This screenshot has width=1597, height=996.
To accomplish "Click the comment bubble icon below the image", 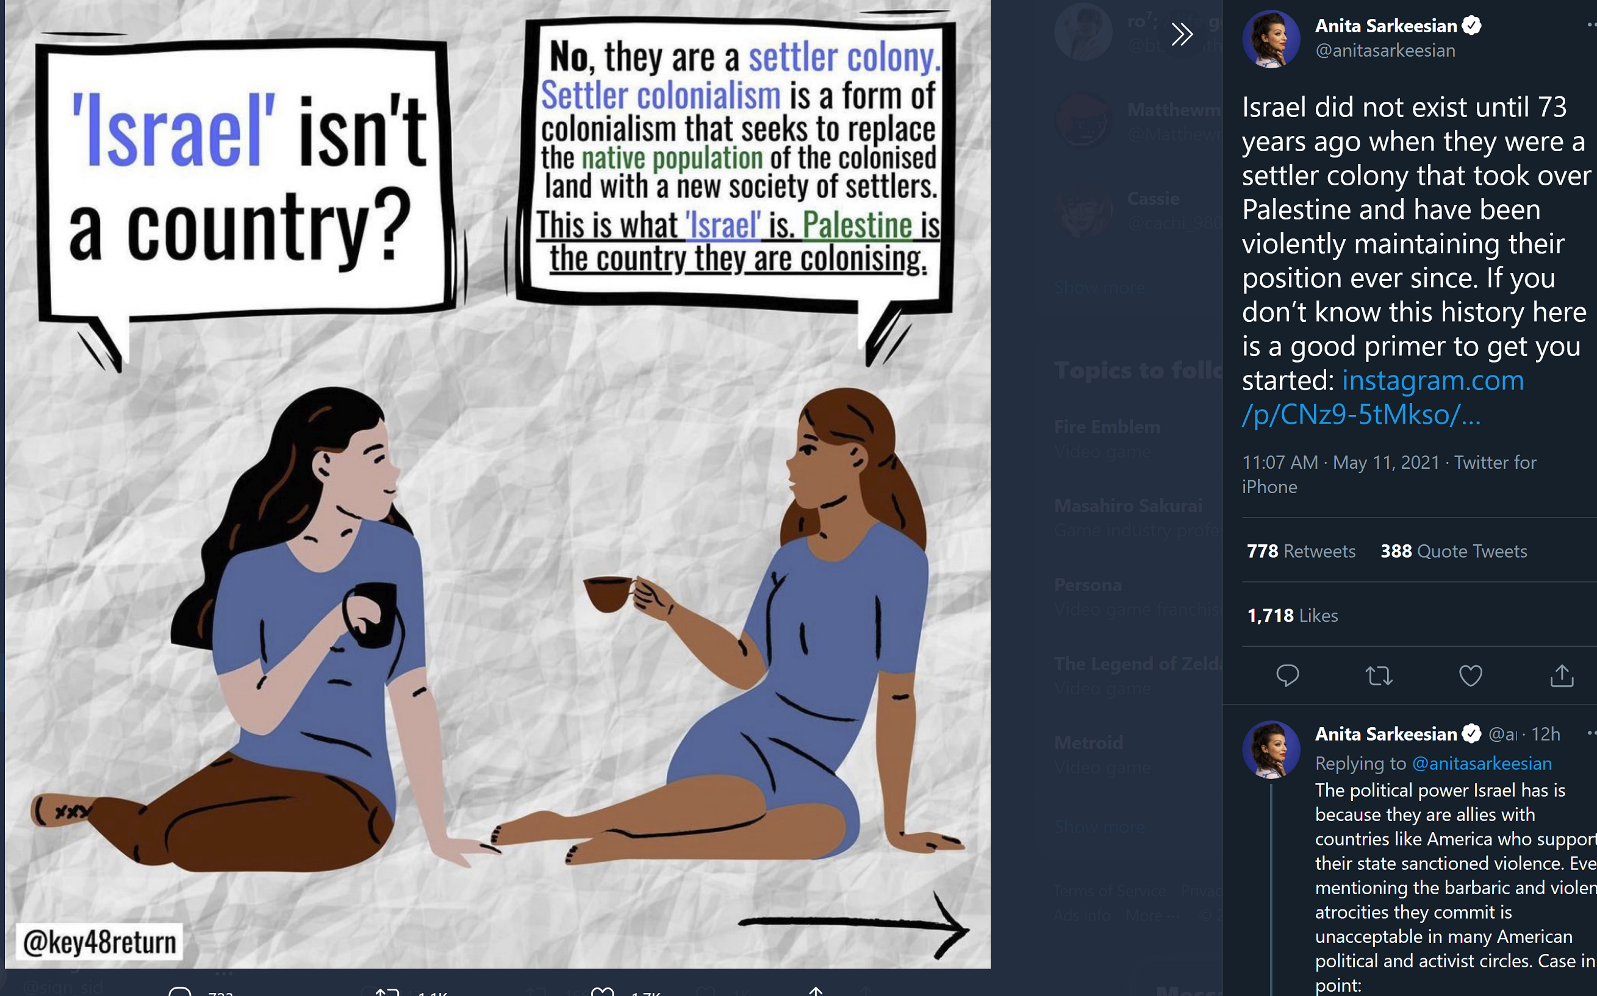I will tap(179, 991).
